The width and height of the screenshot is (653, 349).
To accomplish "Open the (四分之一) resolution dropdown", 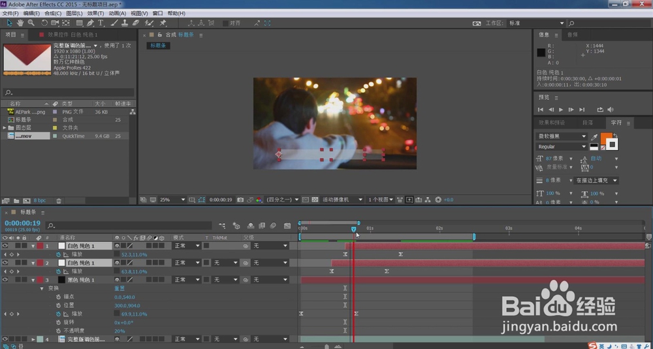I will point(283,200).
